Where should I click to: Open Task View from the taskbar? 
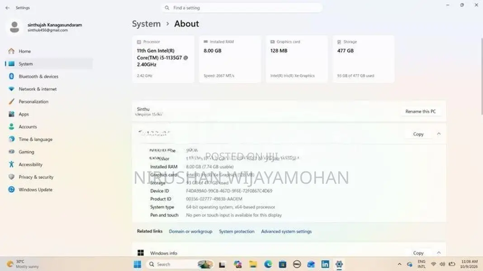click(x=222, y=264)
